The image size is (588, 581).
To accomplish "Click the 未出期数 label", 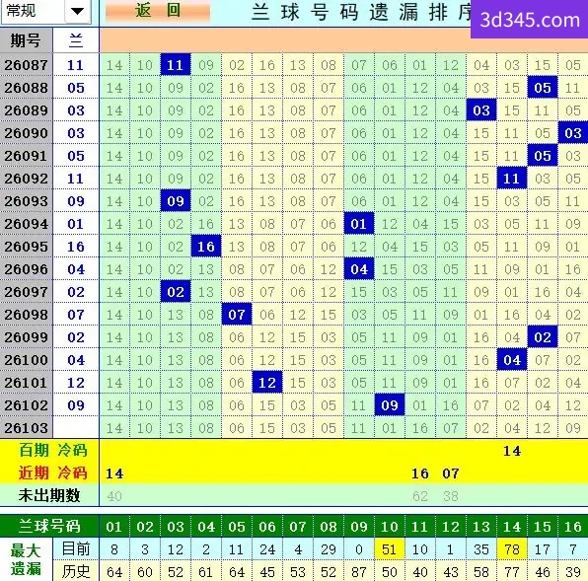I will pos(49,495).
